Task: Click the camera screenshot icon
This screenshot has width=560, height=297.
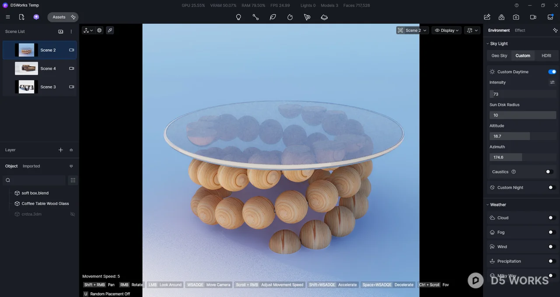Action: (x=516, y=17)
